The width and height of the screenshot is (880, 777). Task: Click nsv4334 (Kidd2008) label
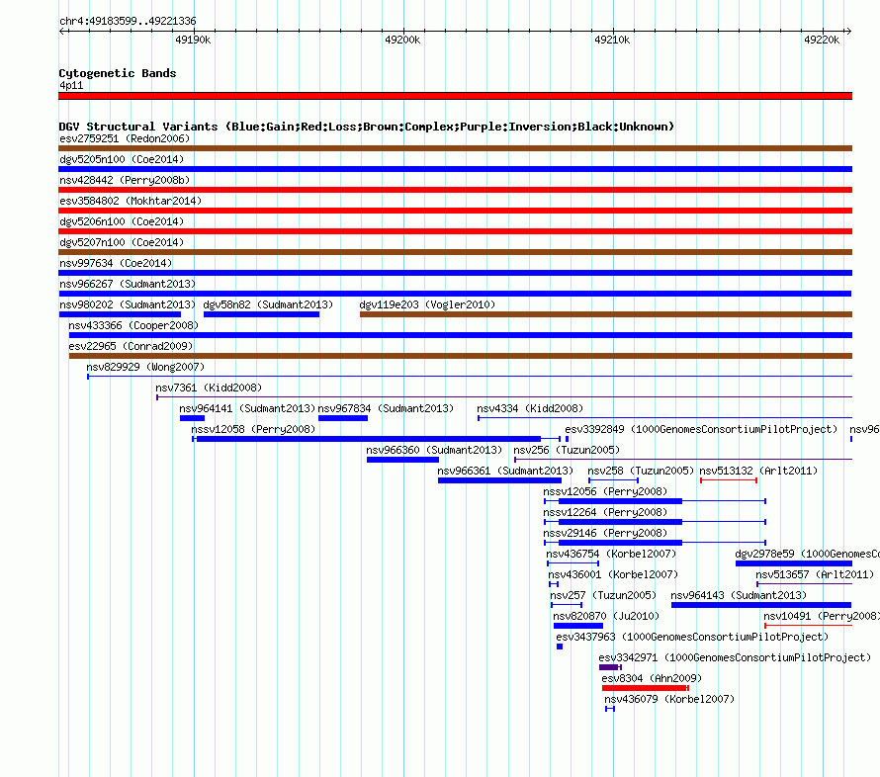(530, 408)
